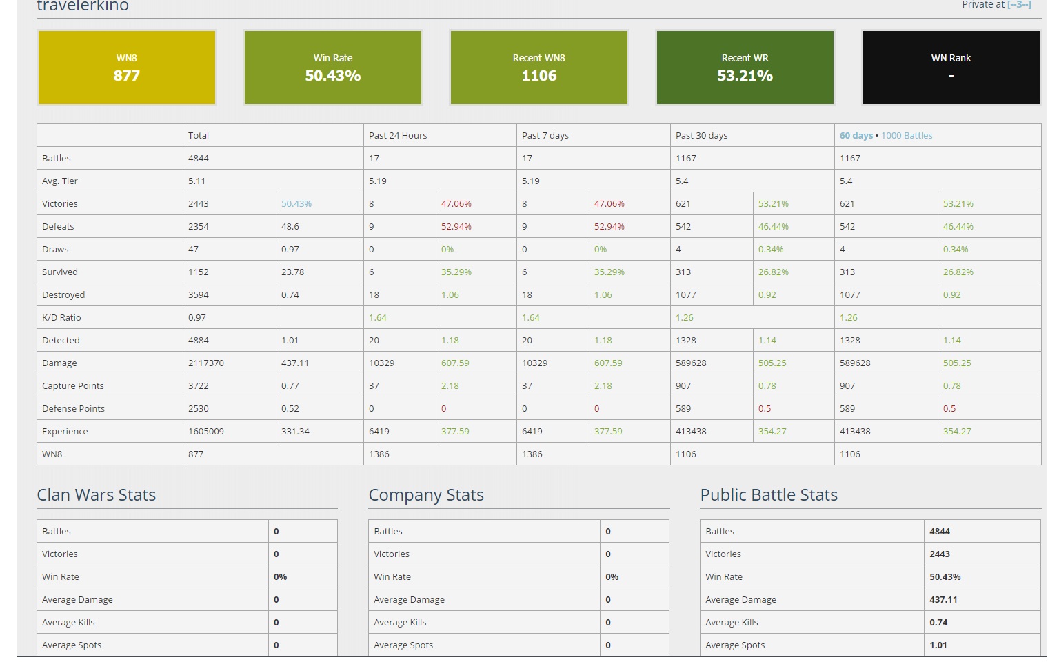
Task: Click the blue 50.43% Victories total link
Action: tap(296, 204)
